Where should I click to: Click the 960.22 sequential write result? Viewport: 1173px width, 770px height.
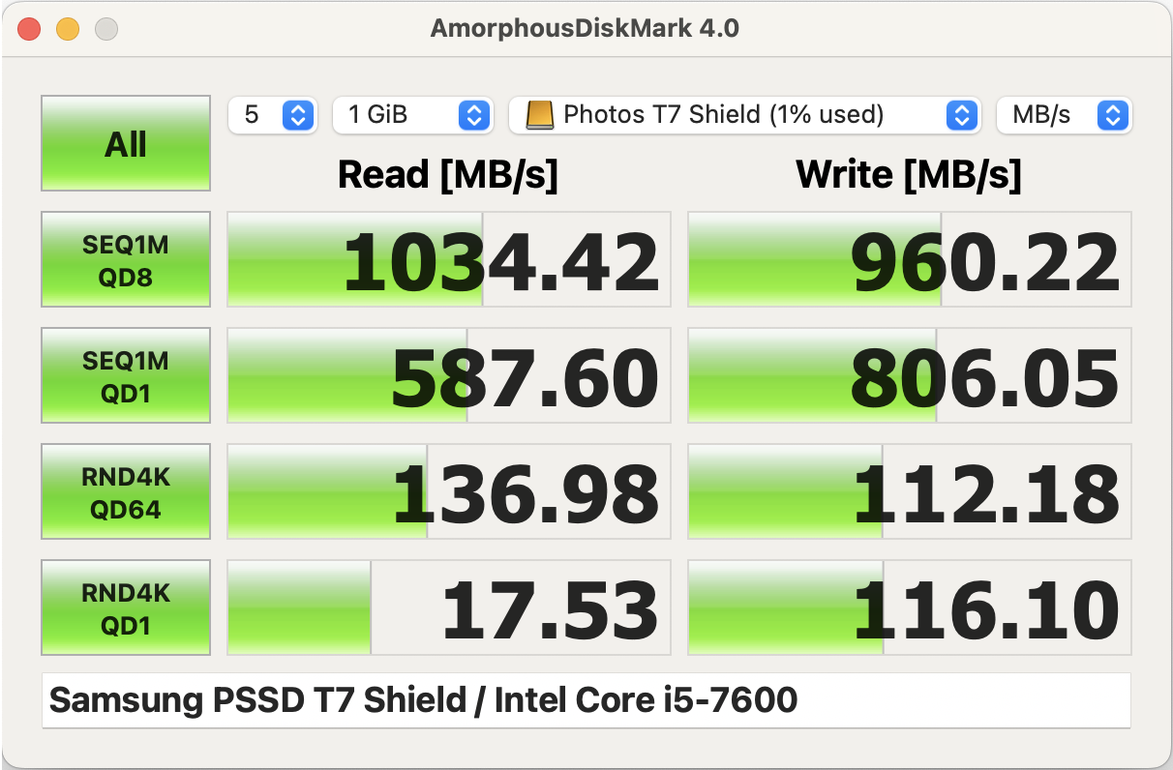pyautogui.click(x=909, y=259)
